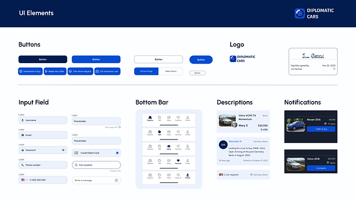
Task: Click 'In progress' on Volvo 2018 notification
Action: click(x=321, y=168)
